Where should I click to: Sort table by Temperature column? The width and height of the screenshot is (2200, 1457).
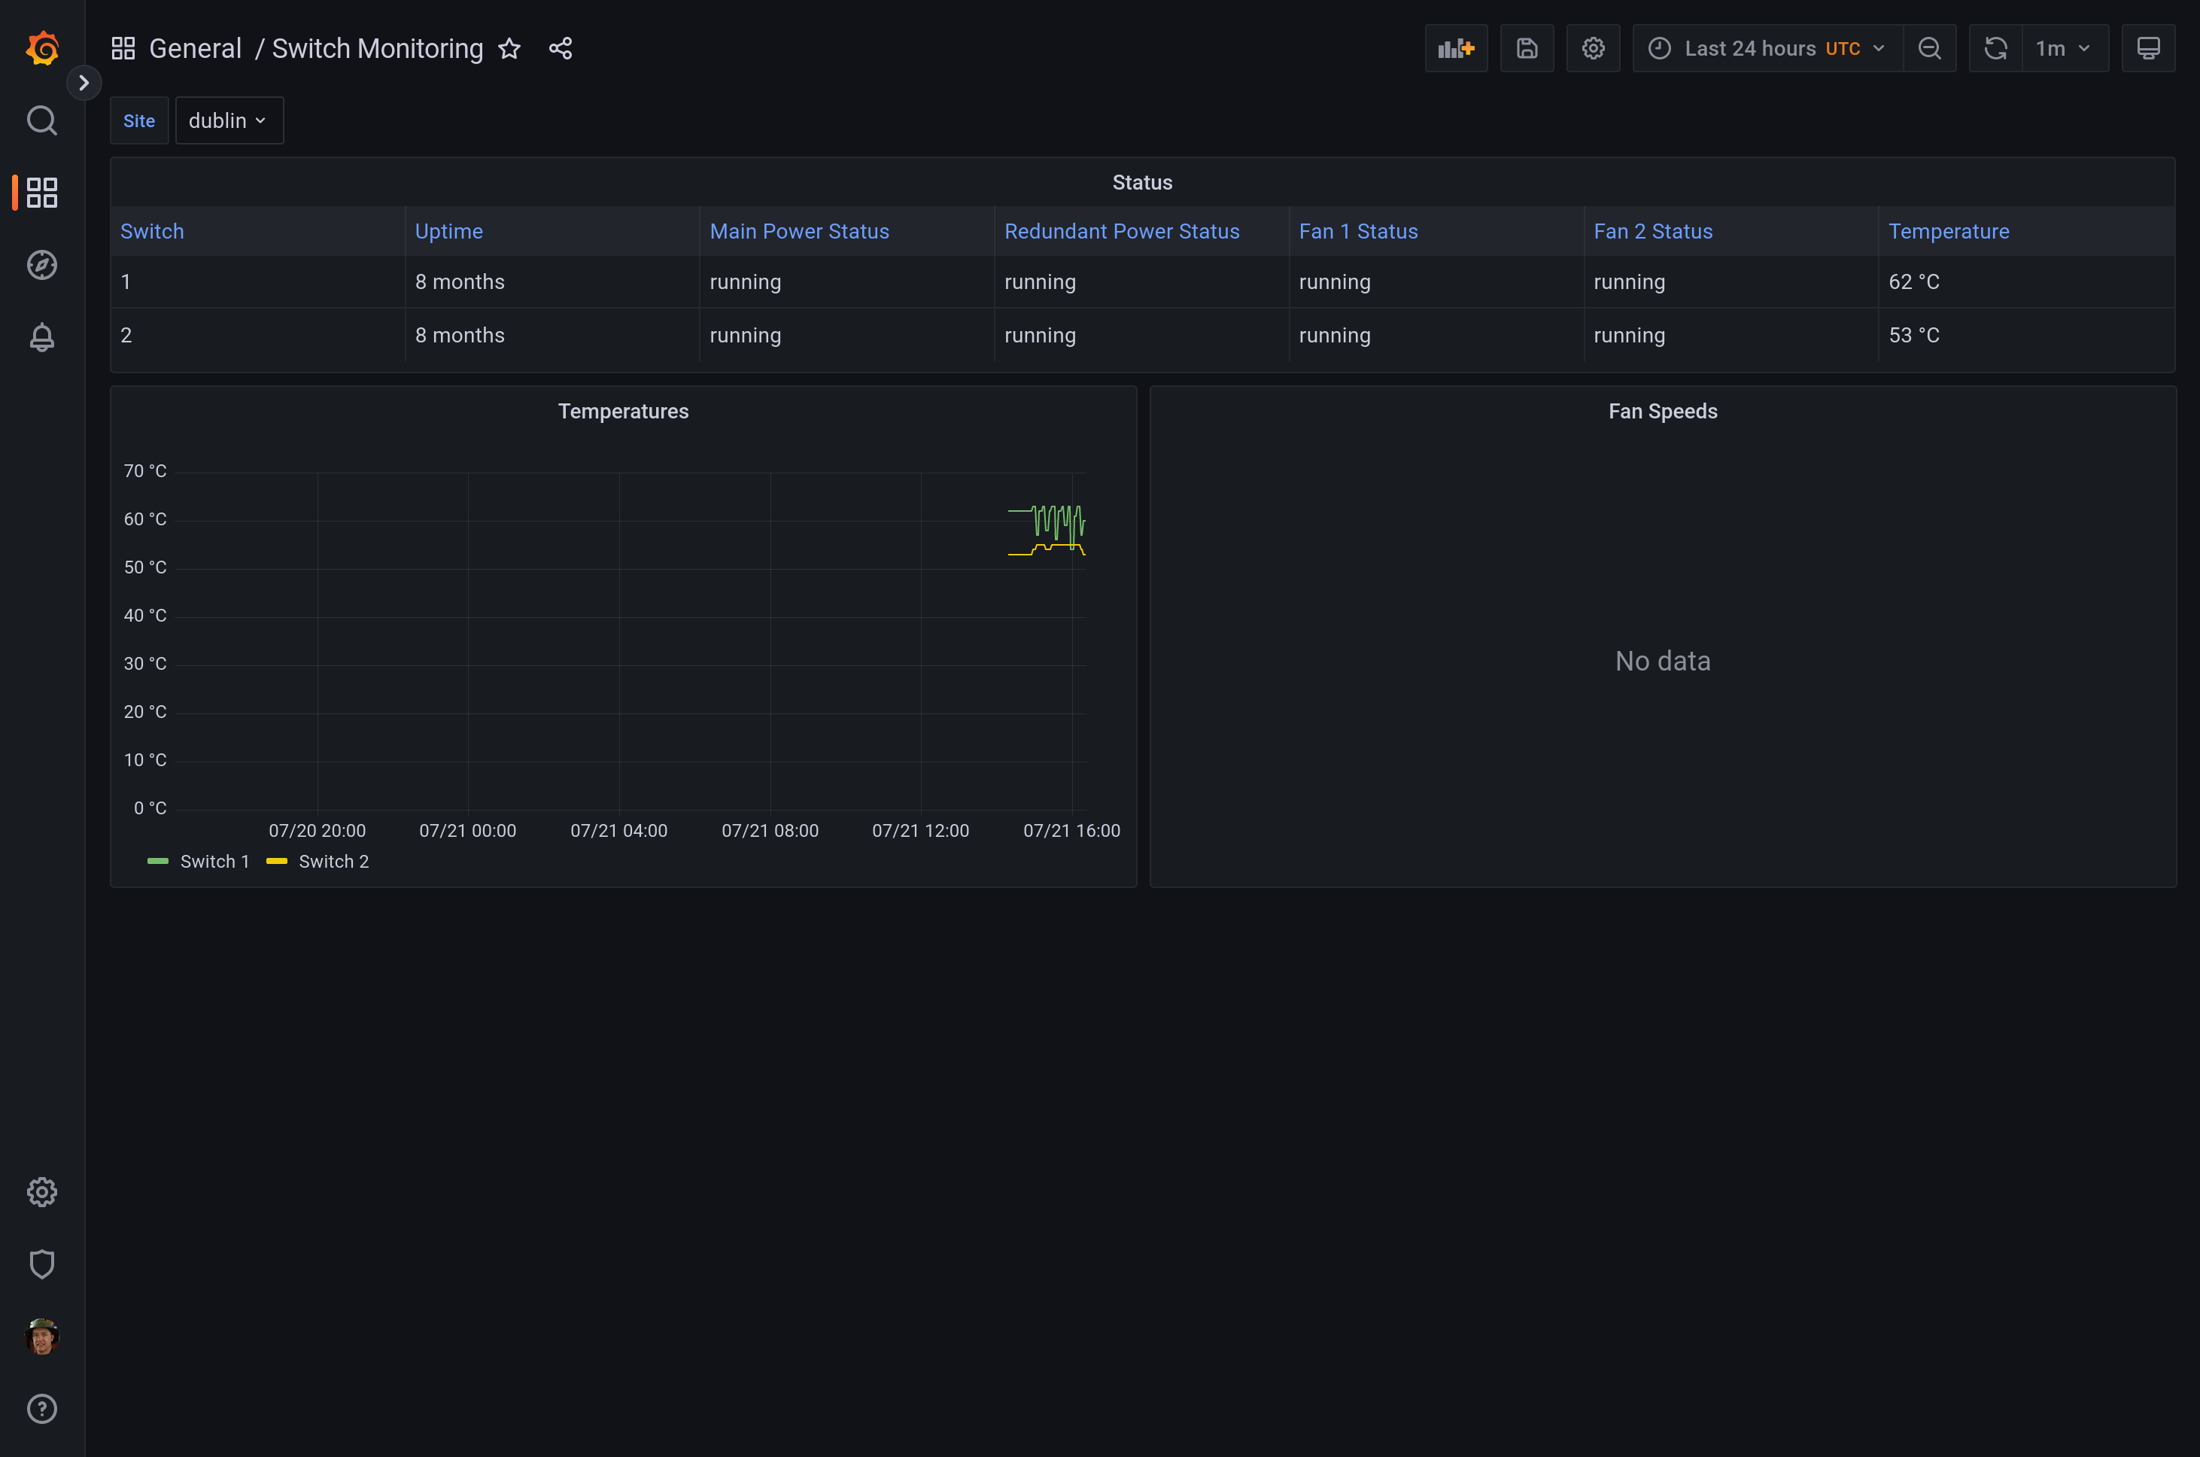(x=1948, y=231)
